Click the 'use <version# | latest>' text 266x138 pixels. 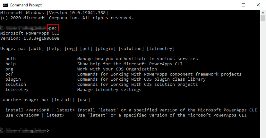click(35, 115)
